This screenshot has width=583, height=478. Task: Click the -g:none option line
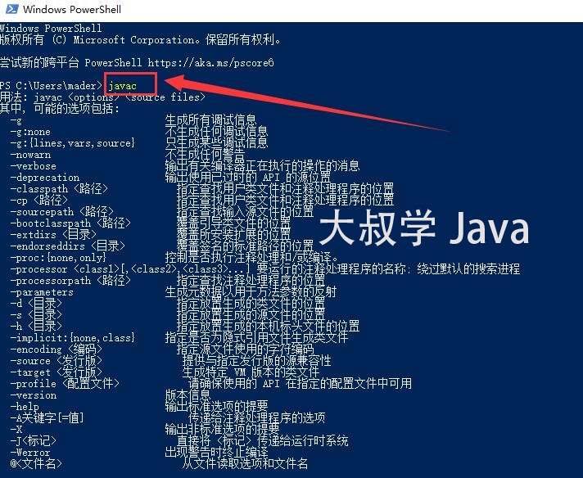click(x=30, y=132)
